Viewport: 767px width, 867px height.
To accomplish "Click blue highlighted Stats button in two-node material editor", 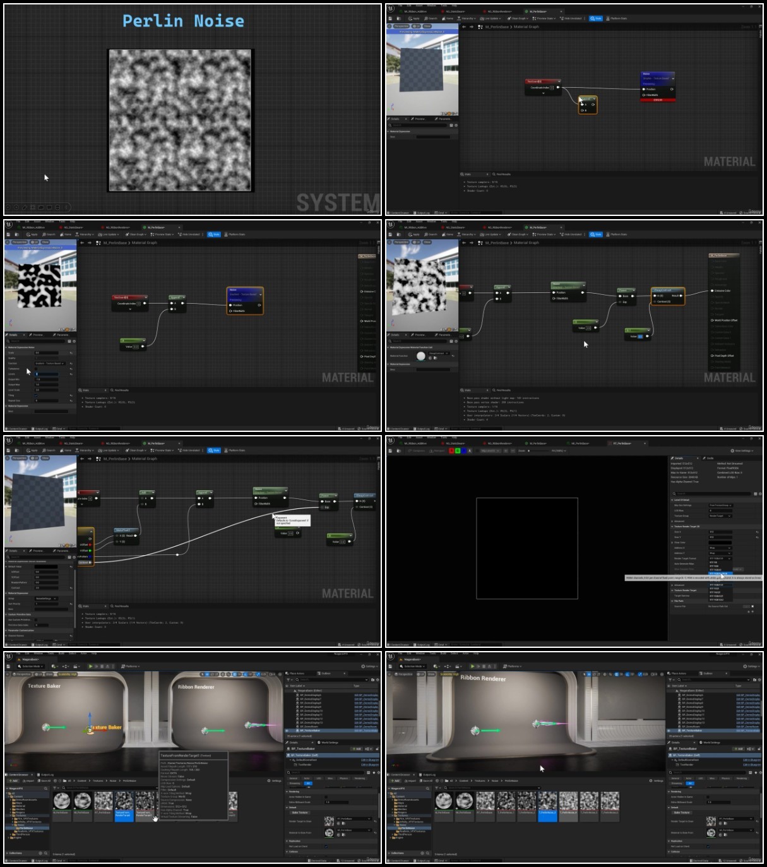I will [x=595, y=18].
